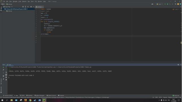182x102 pixels.
Task: Click the import random code line
Action: click(46, 9)
